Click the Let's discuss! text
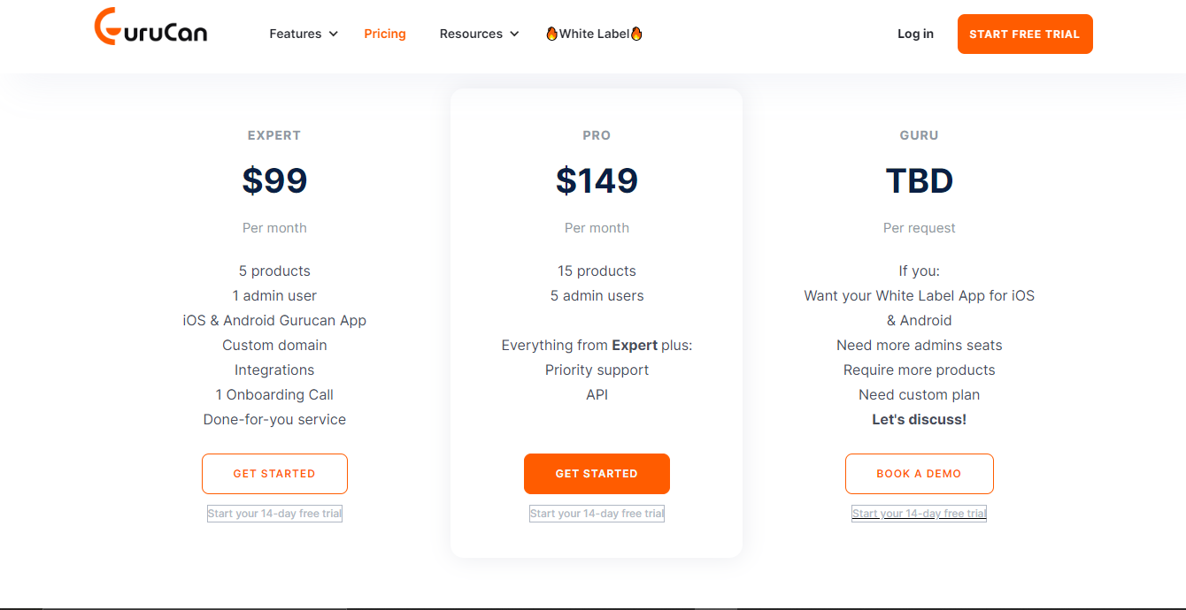Screen dimensions: 1186x610 click(x=919, y=419)
